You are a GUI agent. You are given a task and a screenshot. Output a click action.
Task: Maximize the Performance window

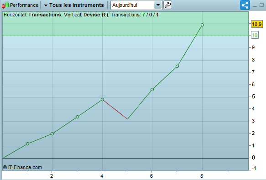pos(262,5)
